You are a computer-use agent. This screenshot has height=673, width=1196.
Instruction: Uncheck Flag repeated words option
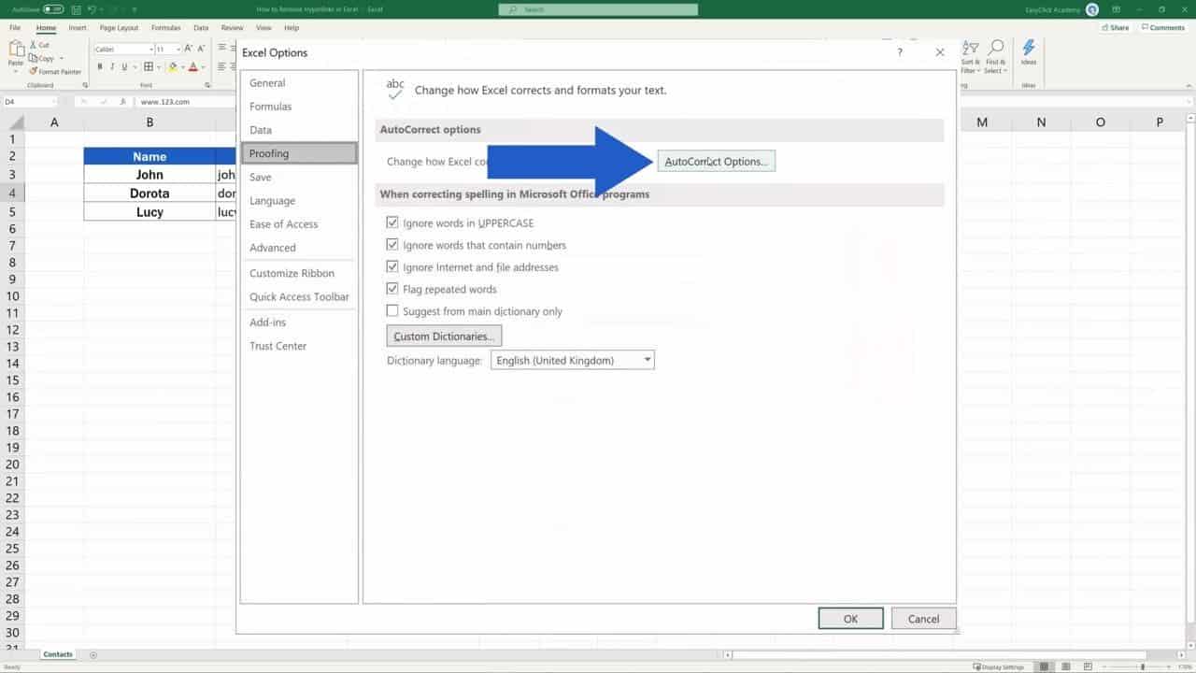[x=392, y=289]
